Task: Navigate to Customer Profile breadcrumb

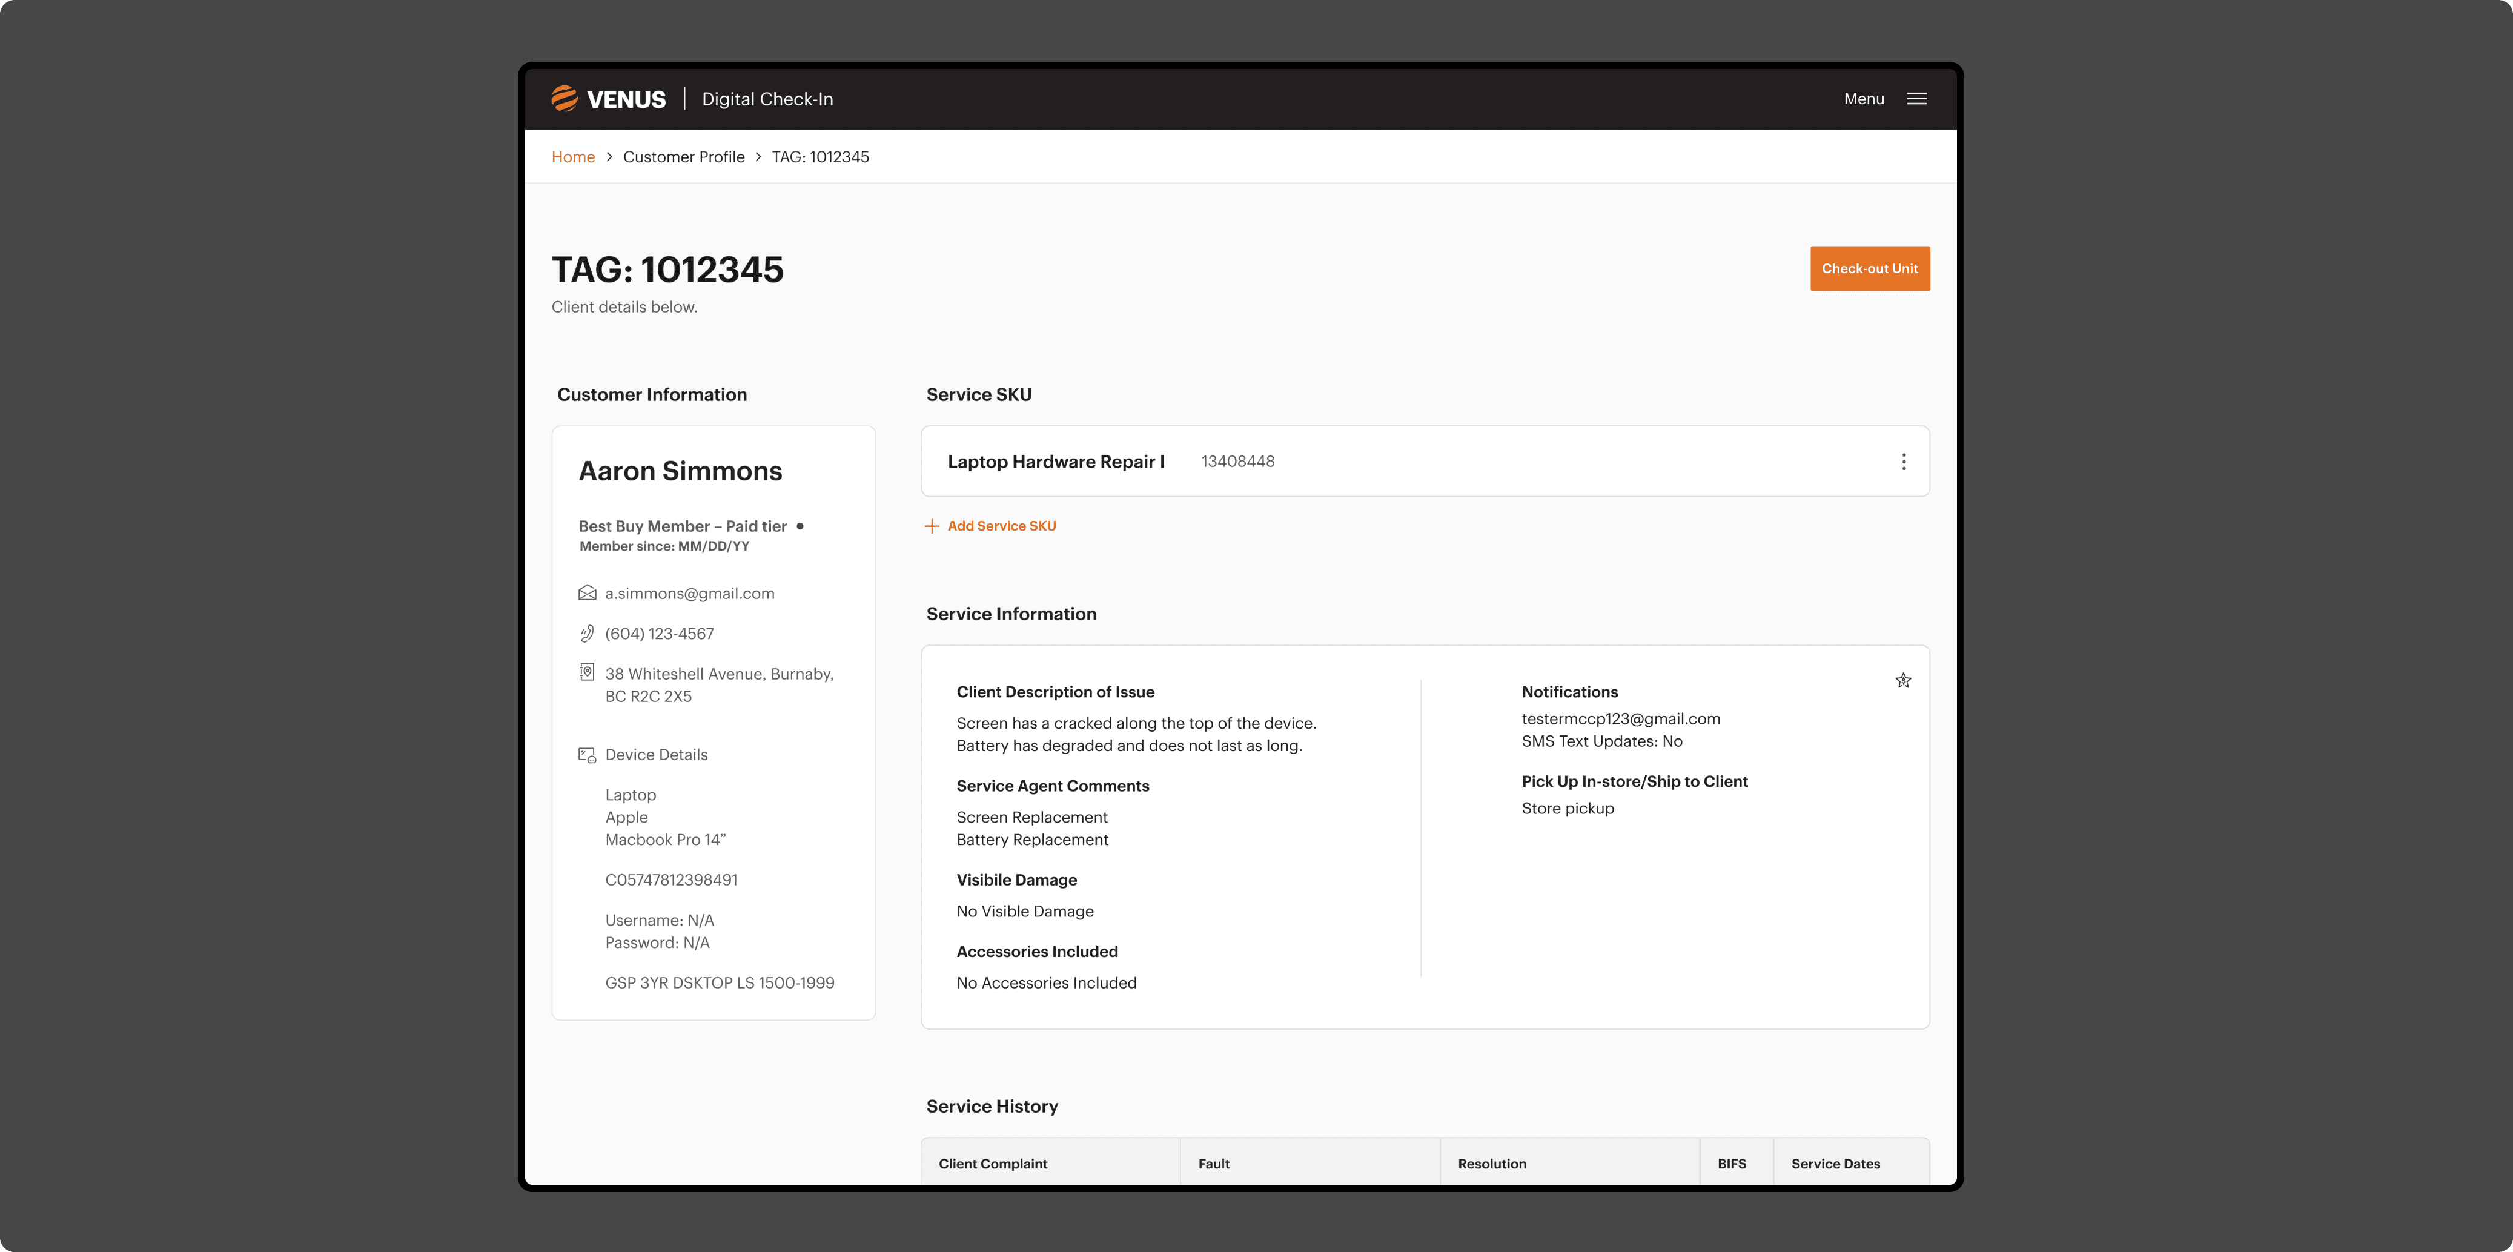Action: [683, 157]
